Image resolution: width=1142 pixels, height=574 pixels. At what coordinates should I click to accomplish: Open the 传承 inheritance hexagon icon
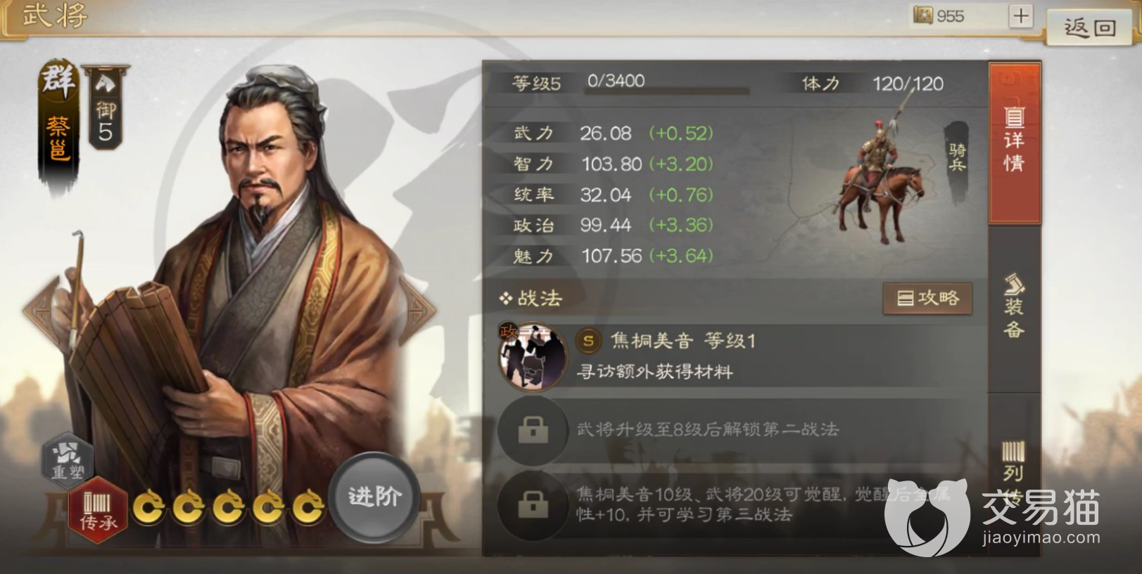click(98, 511)
